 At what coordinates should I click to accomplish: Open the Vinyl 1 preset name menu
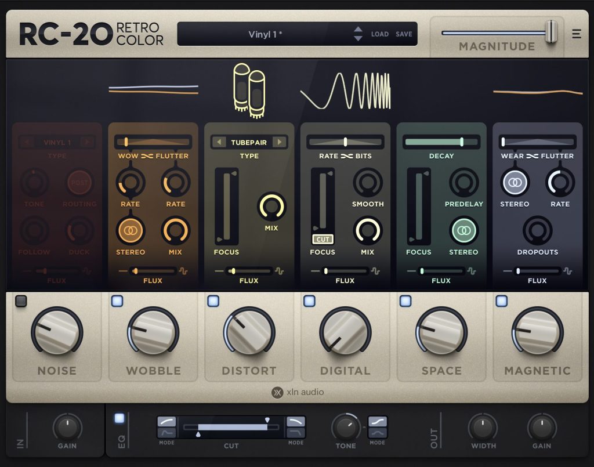click(265, 34)
